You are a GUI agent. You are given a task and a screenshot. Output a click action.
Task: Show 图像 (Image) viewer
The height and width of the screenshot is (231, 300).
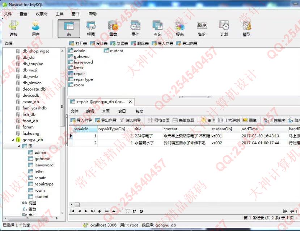click(x=250, y=120)
